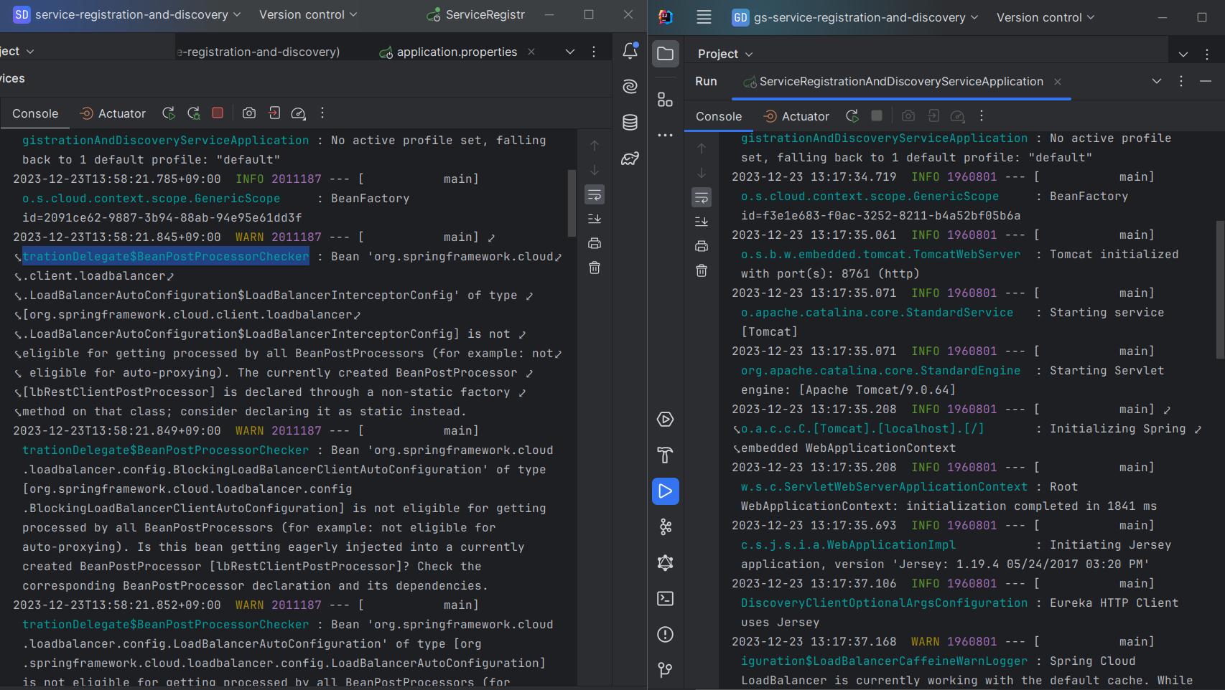Image resolution: width=1225 pixels, height=690 pixels.
Task: Click the IntelliJ IDEA logo icon
Action: (666, 17)
